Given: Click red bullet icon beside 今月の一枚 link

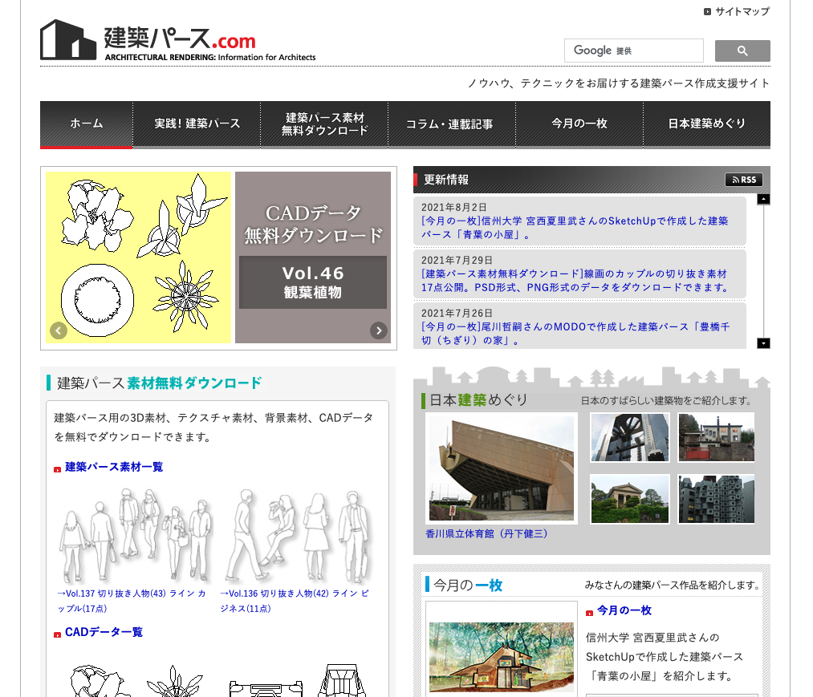Looking at the screenshot, I should pyautogui.click(x=589, y=613).
